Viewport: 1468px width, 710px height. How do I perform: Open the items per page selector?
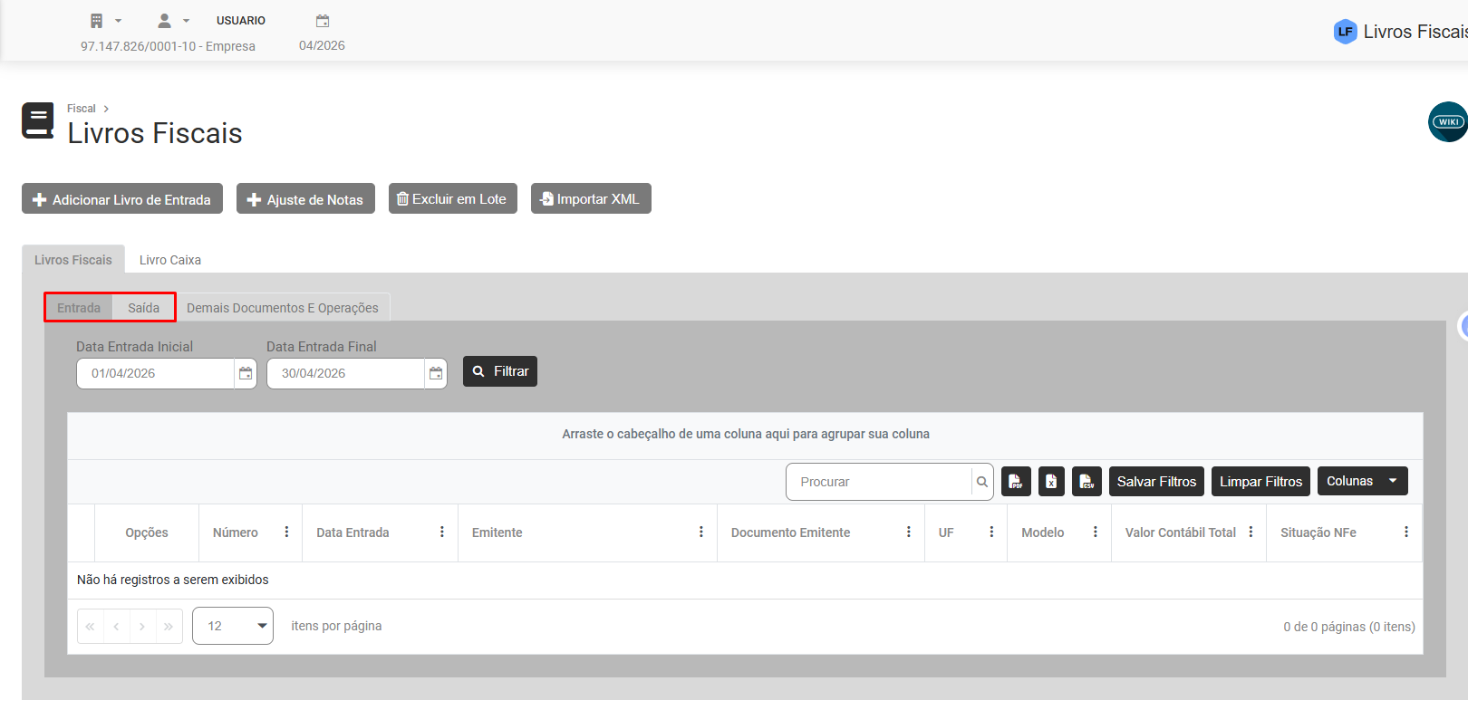click(233, 626)
